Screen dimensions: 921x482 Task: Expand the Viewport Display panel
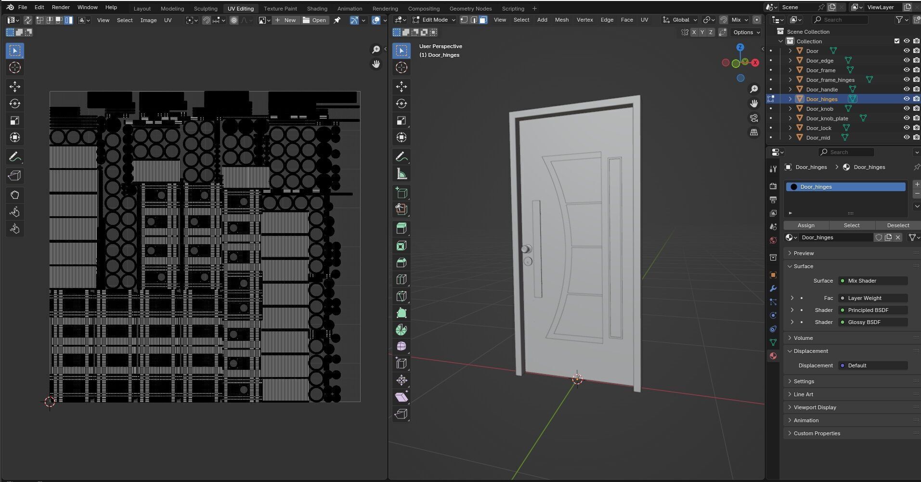tap(815, 407)
